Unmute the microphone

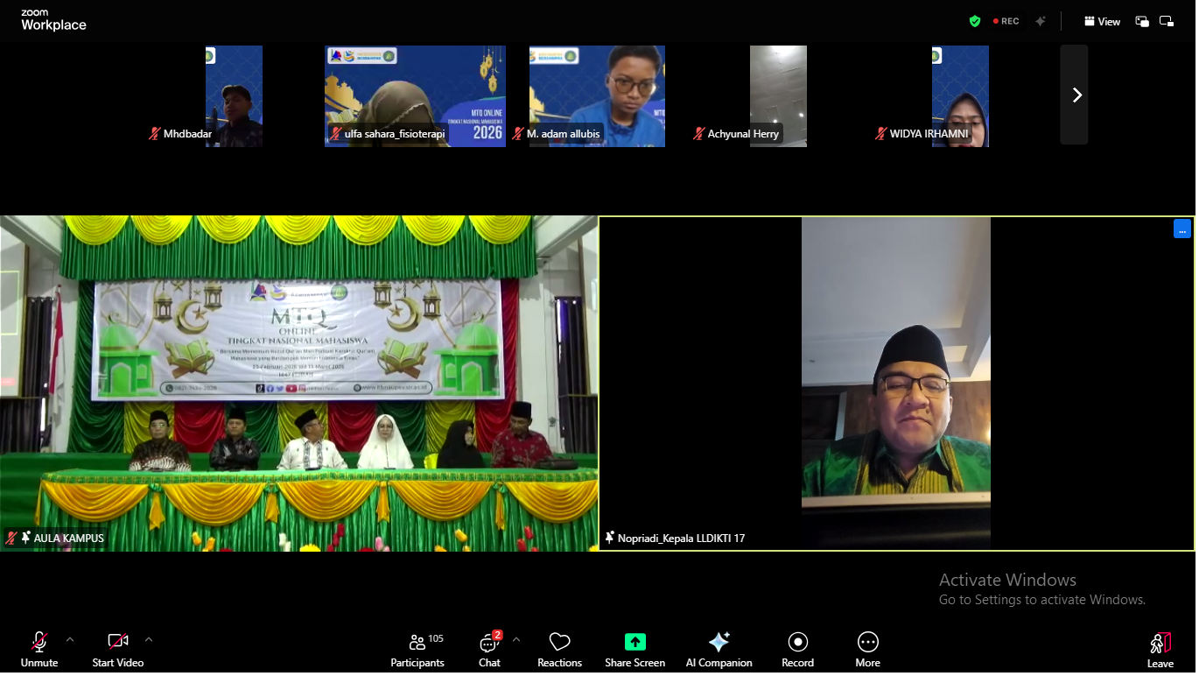39,650
